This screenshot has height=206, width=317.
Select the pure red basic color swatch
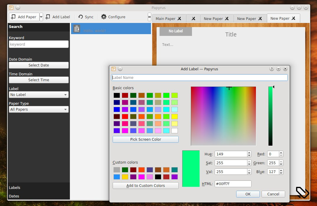pyautogui.click(x=125, y=117)
